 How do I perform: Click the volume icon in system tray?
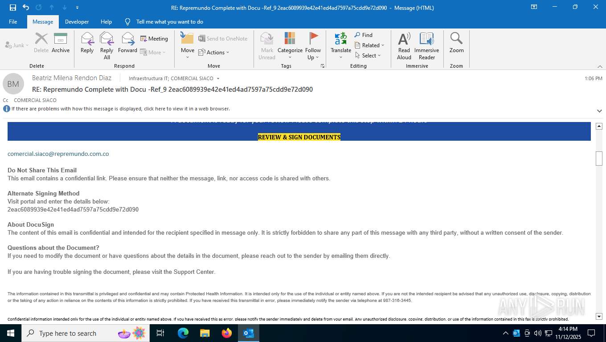point(537,333)
